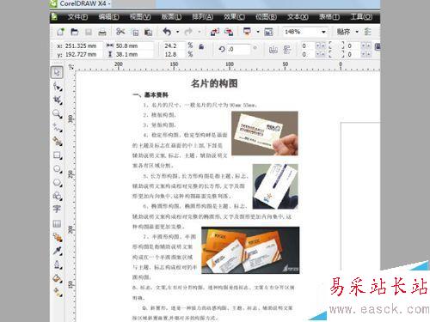
Task: Select the Crop tool
Action: tap(57, 100)
